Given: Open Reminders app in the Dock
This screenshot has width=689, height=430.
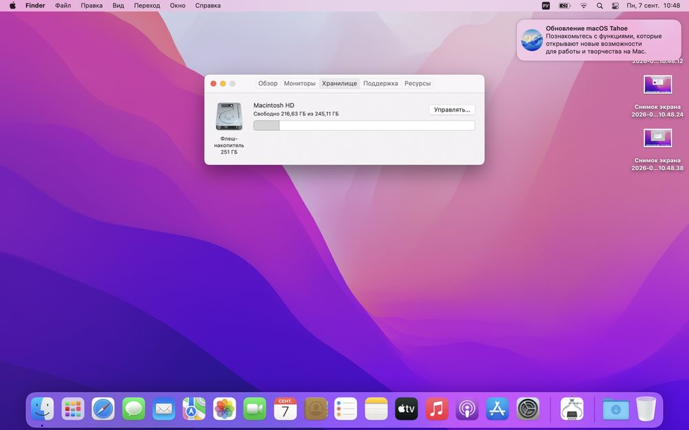Looking at the screenshot, I should pos(346,409).
